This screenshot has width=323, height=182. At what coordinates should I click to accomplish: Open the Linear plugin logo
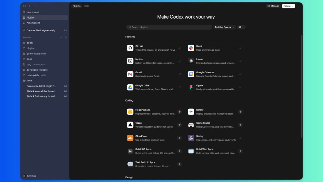pyautogui.click(x=191, y=61)
